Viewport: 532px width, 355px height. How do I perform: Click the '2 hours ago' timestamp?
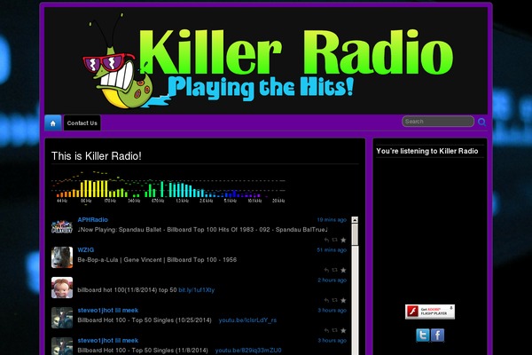pos(332,280)
